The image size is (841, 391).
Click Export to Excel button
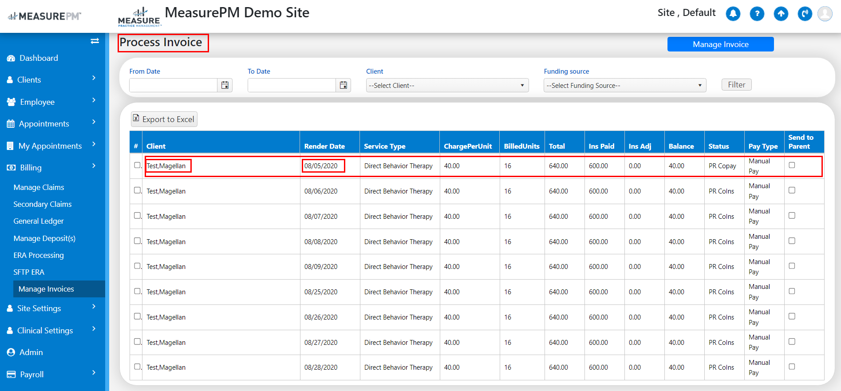[x=164, y=119]
